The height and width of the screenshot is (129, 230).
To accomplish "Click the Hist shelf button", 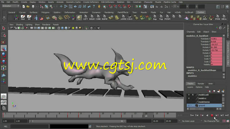I will click(x=23, y=17).
